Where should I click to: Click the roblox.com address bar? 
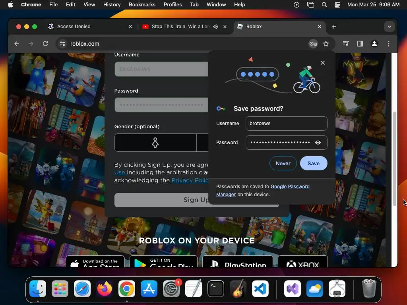tap(187, 44)
